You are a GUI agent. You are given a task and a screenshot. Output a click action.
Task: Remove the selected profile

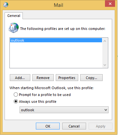(x=43, y=78)
